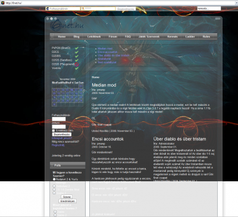Open the Letöltések menu item
The width and height of the screenshot is (238, 217).
(94, 37)
